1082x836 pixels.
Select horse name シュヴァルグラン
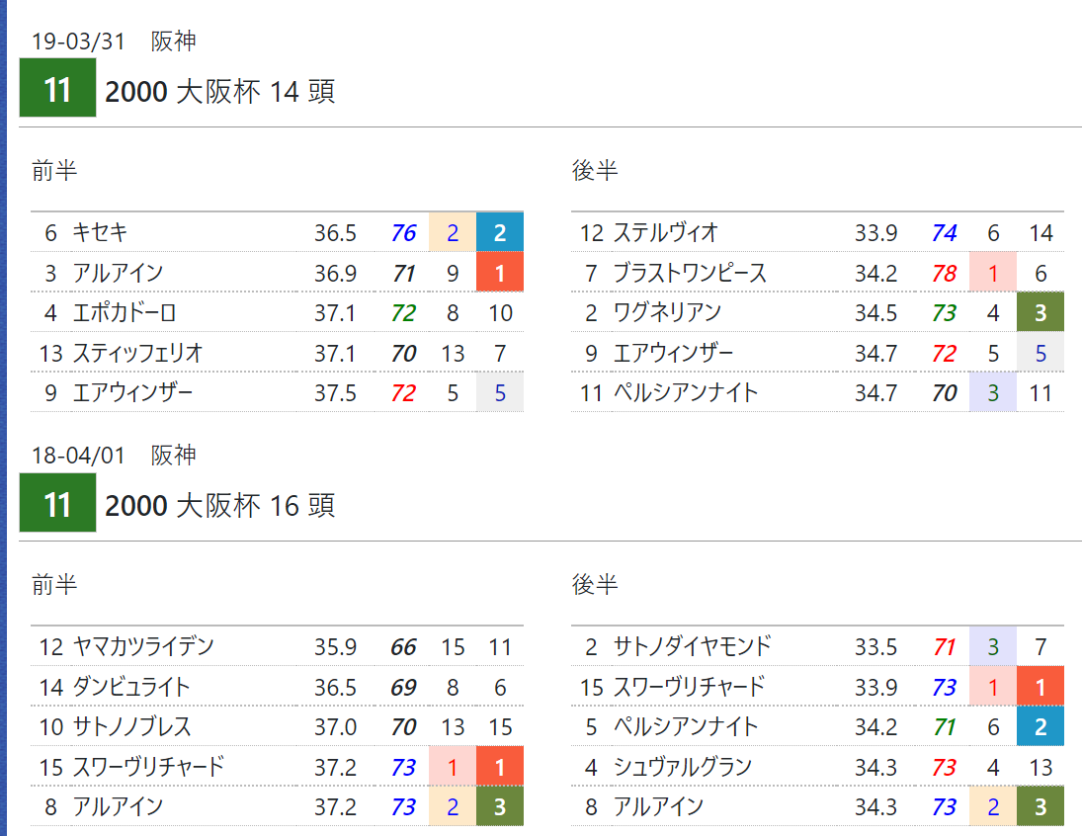click(682, 766)
